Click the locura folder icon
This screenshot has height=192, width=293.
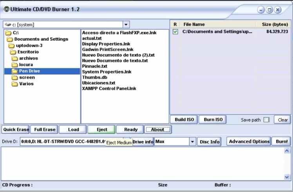[14, 65]
